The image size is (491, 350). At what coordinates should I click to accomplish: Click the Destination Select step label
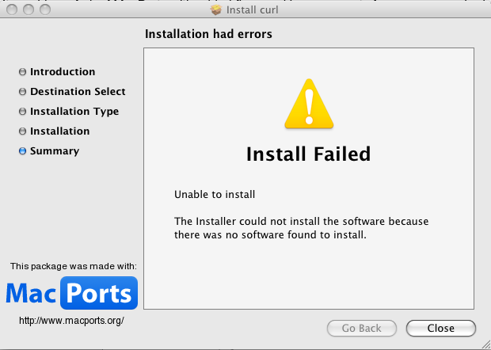pos(78,91)
